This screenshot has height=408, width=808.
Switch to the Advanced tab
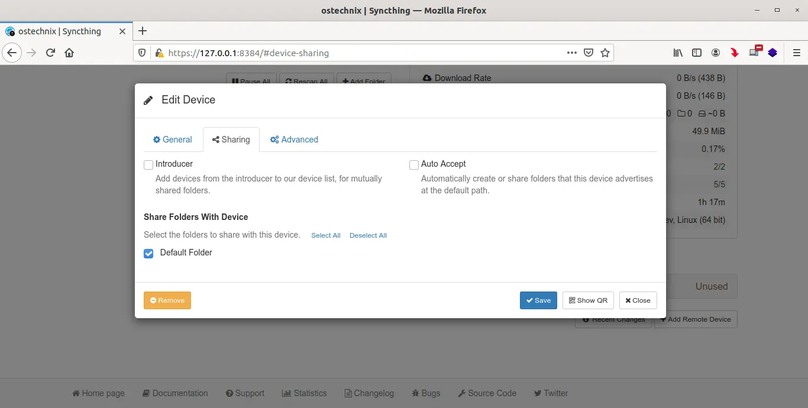pos(294,140)
